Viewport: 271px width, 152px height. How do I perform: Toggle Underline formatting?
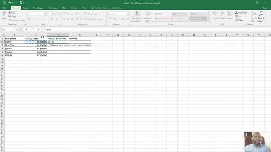37,19
